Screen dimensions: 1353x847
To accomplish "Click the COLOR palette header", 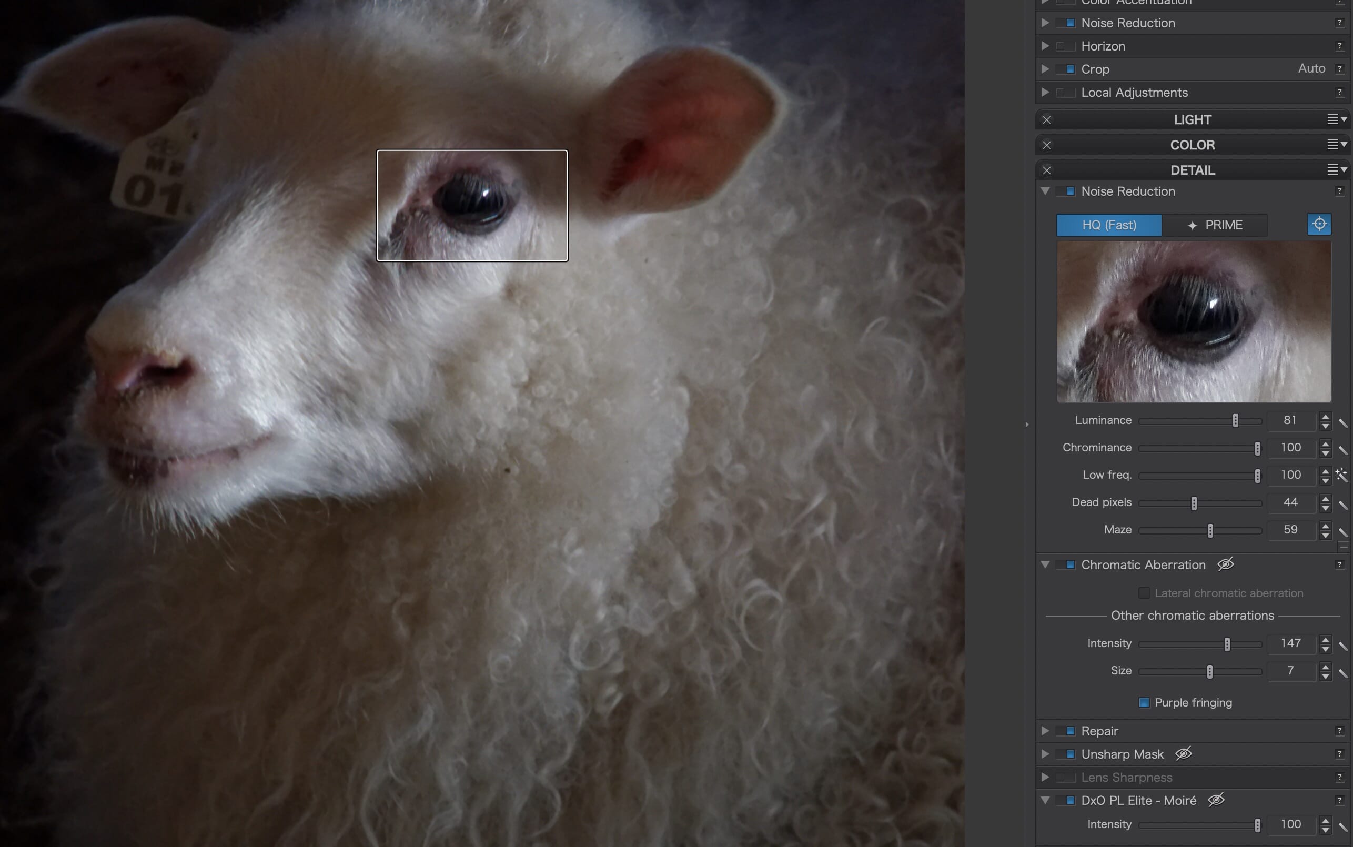I will (x=1192, y=145).
